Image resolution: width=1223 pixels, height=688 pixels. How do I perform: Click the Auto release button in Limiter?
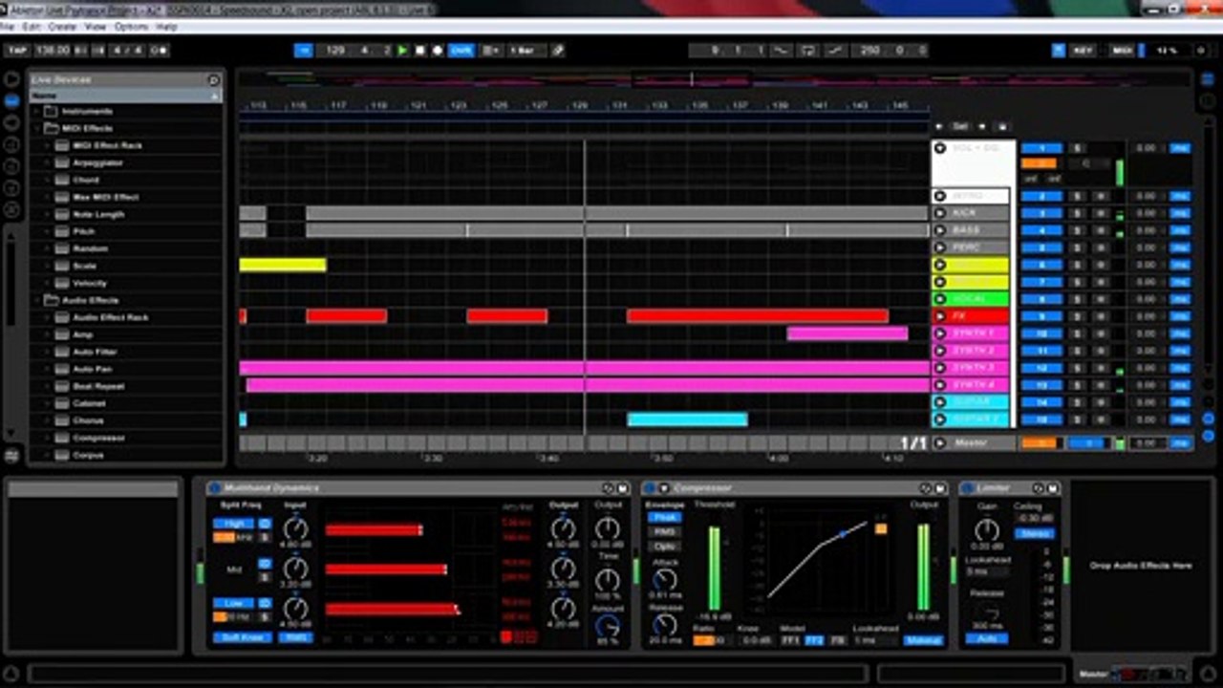tap(986, 637)
